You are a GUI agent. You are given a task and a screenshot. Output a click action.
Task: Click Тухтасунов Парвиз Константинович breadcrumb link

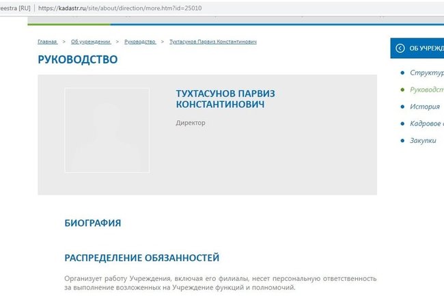tap(212, 42)
